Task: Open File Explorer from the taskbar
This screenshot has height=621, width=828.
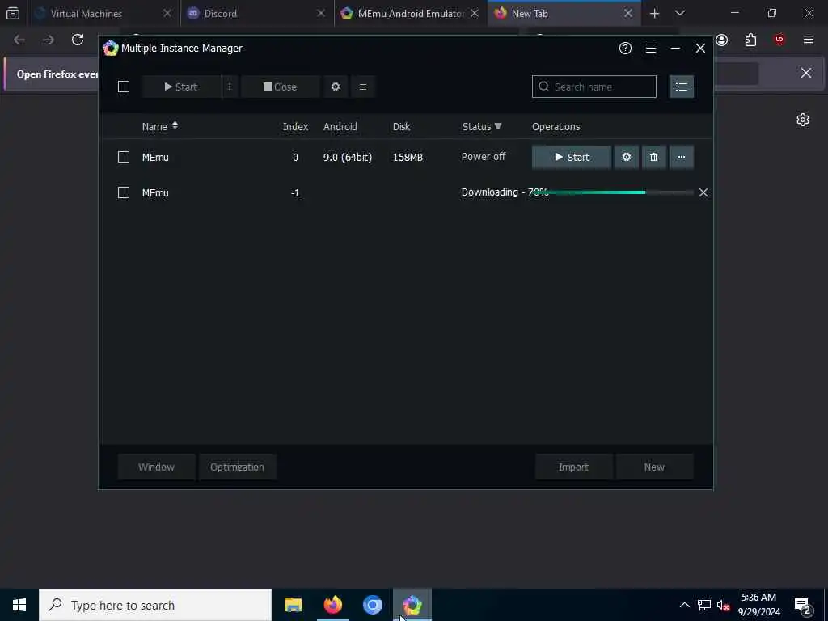Action: point(293,605)
